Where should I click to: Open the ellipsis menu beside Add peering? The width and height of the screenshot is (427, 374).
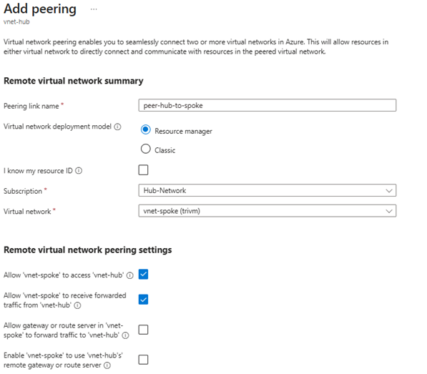click(x=94, y=9)
